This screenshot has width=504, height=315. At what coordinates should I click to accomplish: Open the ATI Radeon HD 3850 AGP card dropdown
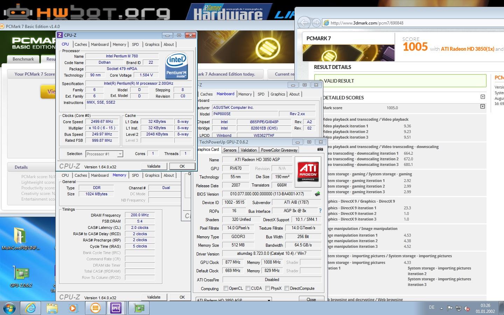(269, 300)
